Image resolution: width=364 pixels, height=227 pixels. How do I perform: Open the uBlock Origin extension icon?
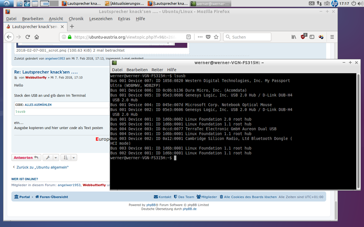click(303, 37)
